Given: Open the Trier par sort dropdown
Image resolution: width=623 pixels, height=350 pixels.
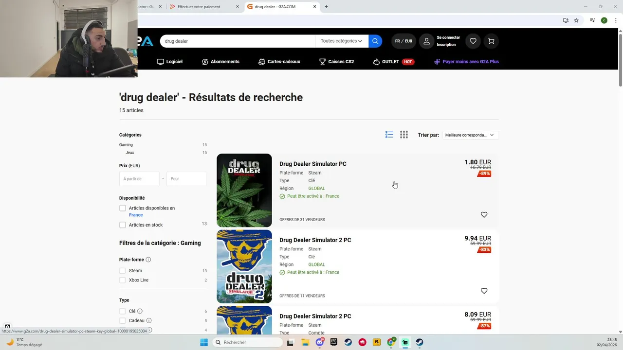Looking at the screenshot, I should (x=470, y=135).
